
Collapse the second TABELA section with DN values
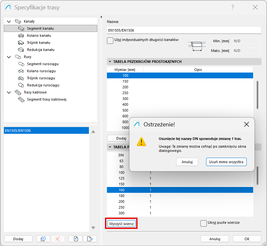coord(110,147)
